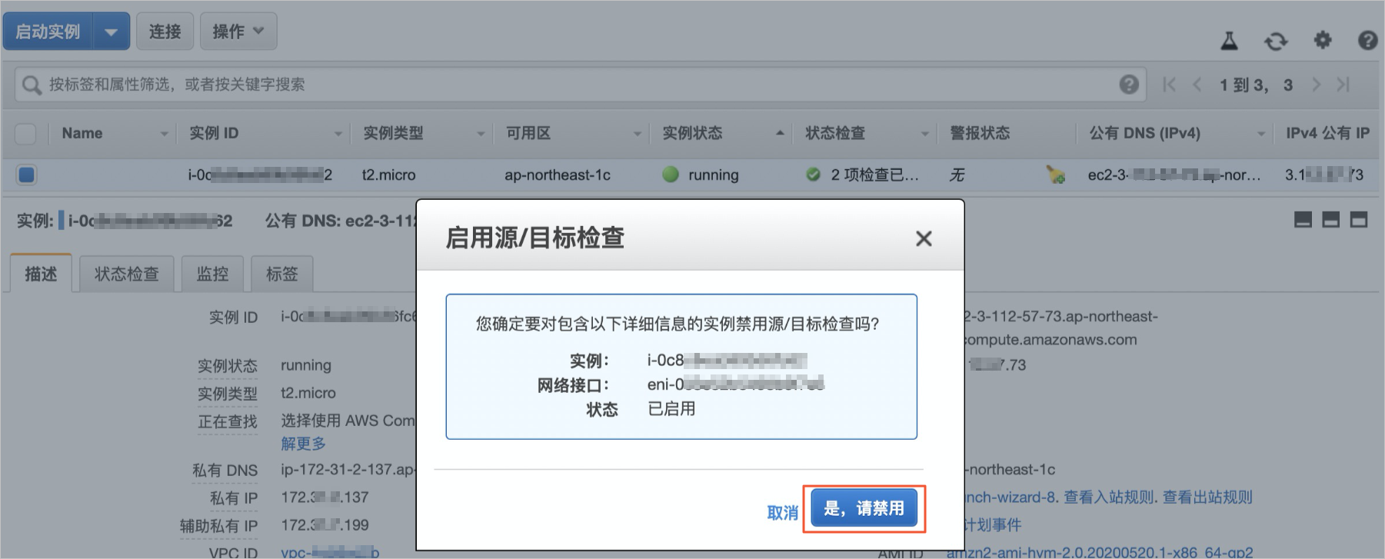Go to previous page of results

(x=1197, y=85)
